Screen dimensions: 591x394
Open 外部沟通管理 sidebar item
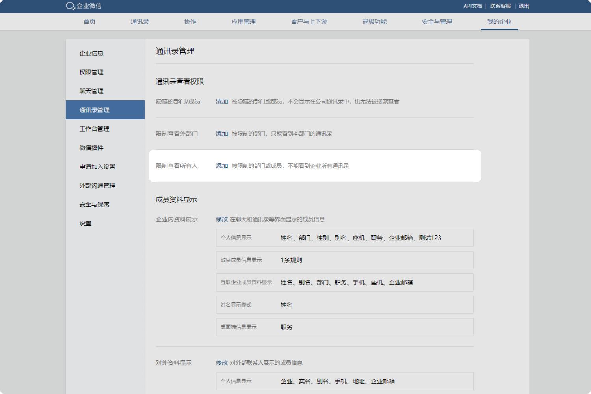click(x=97, y=186)
